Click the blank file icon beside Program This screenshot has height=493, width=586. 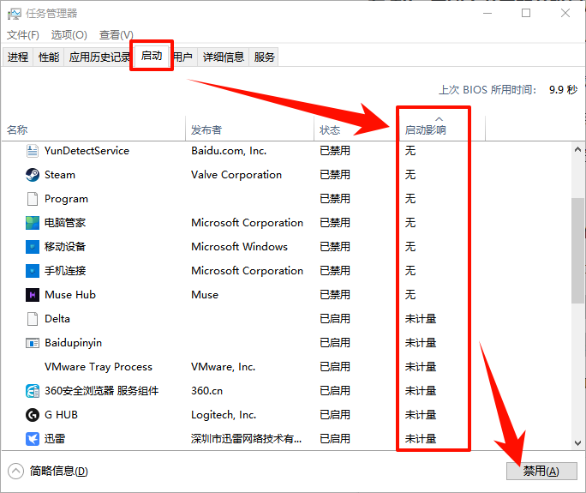(33, 199)
